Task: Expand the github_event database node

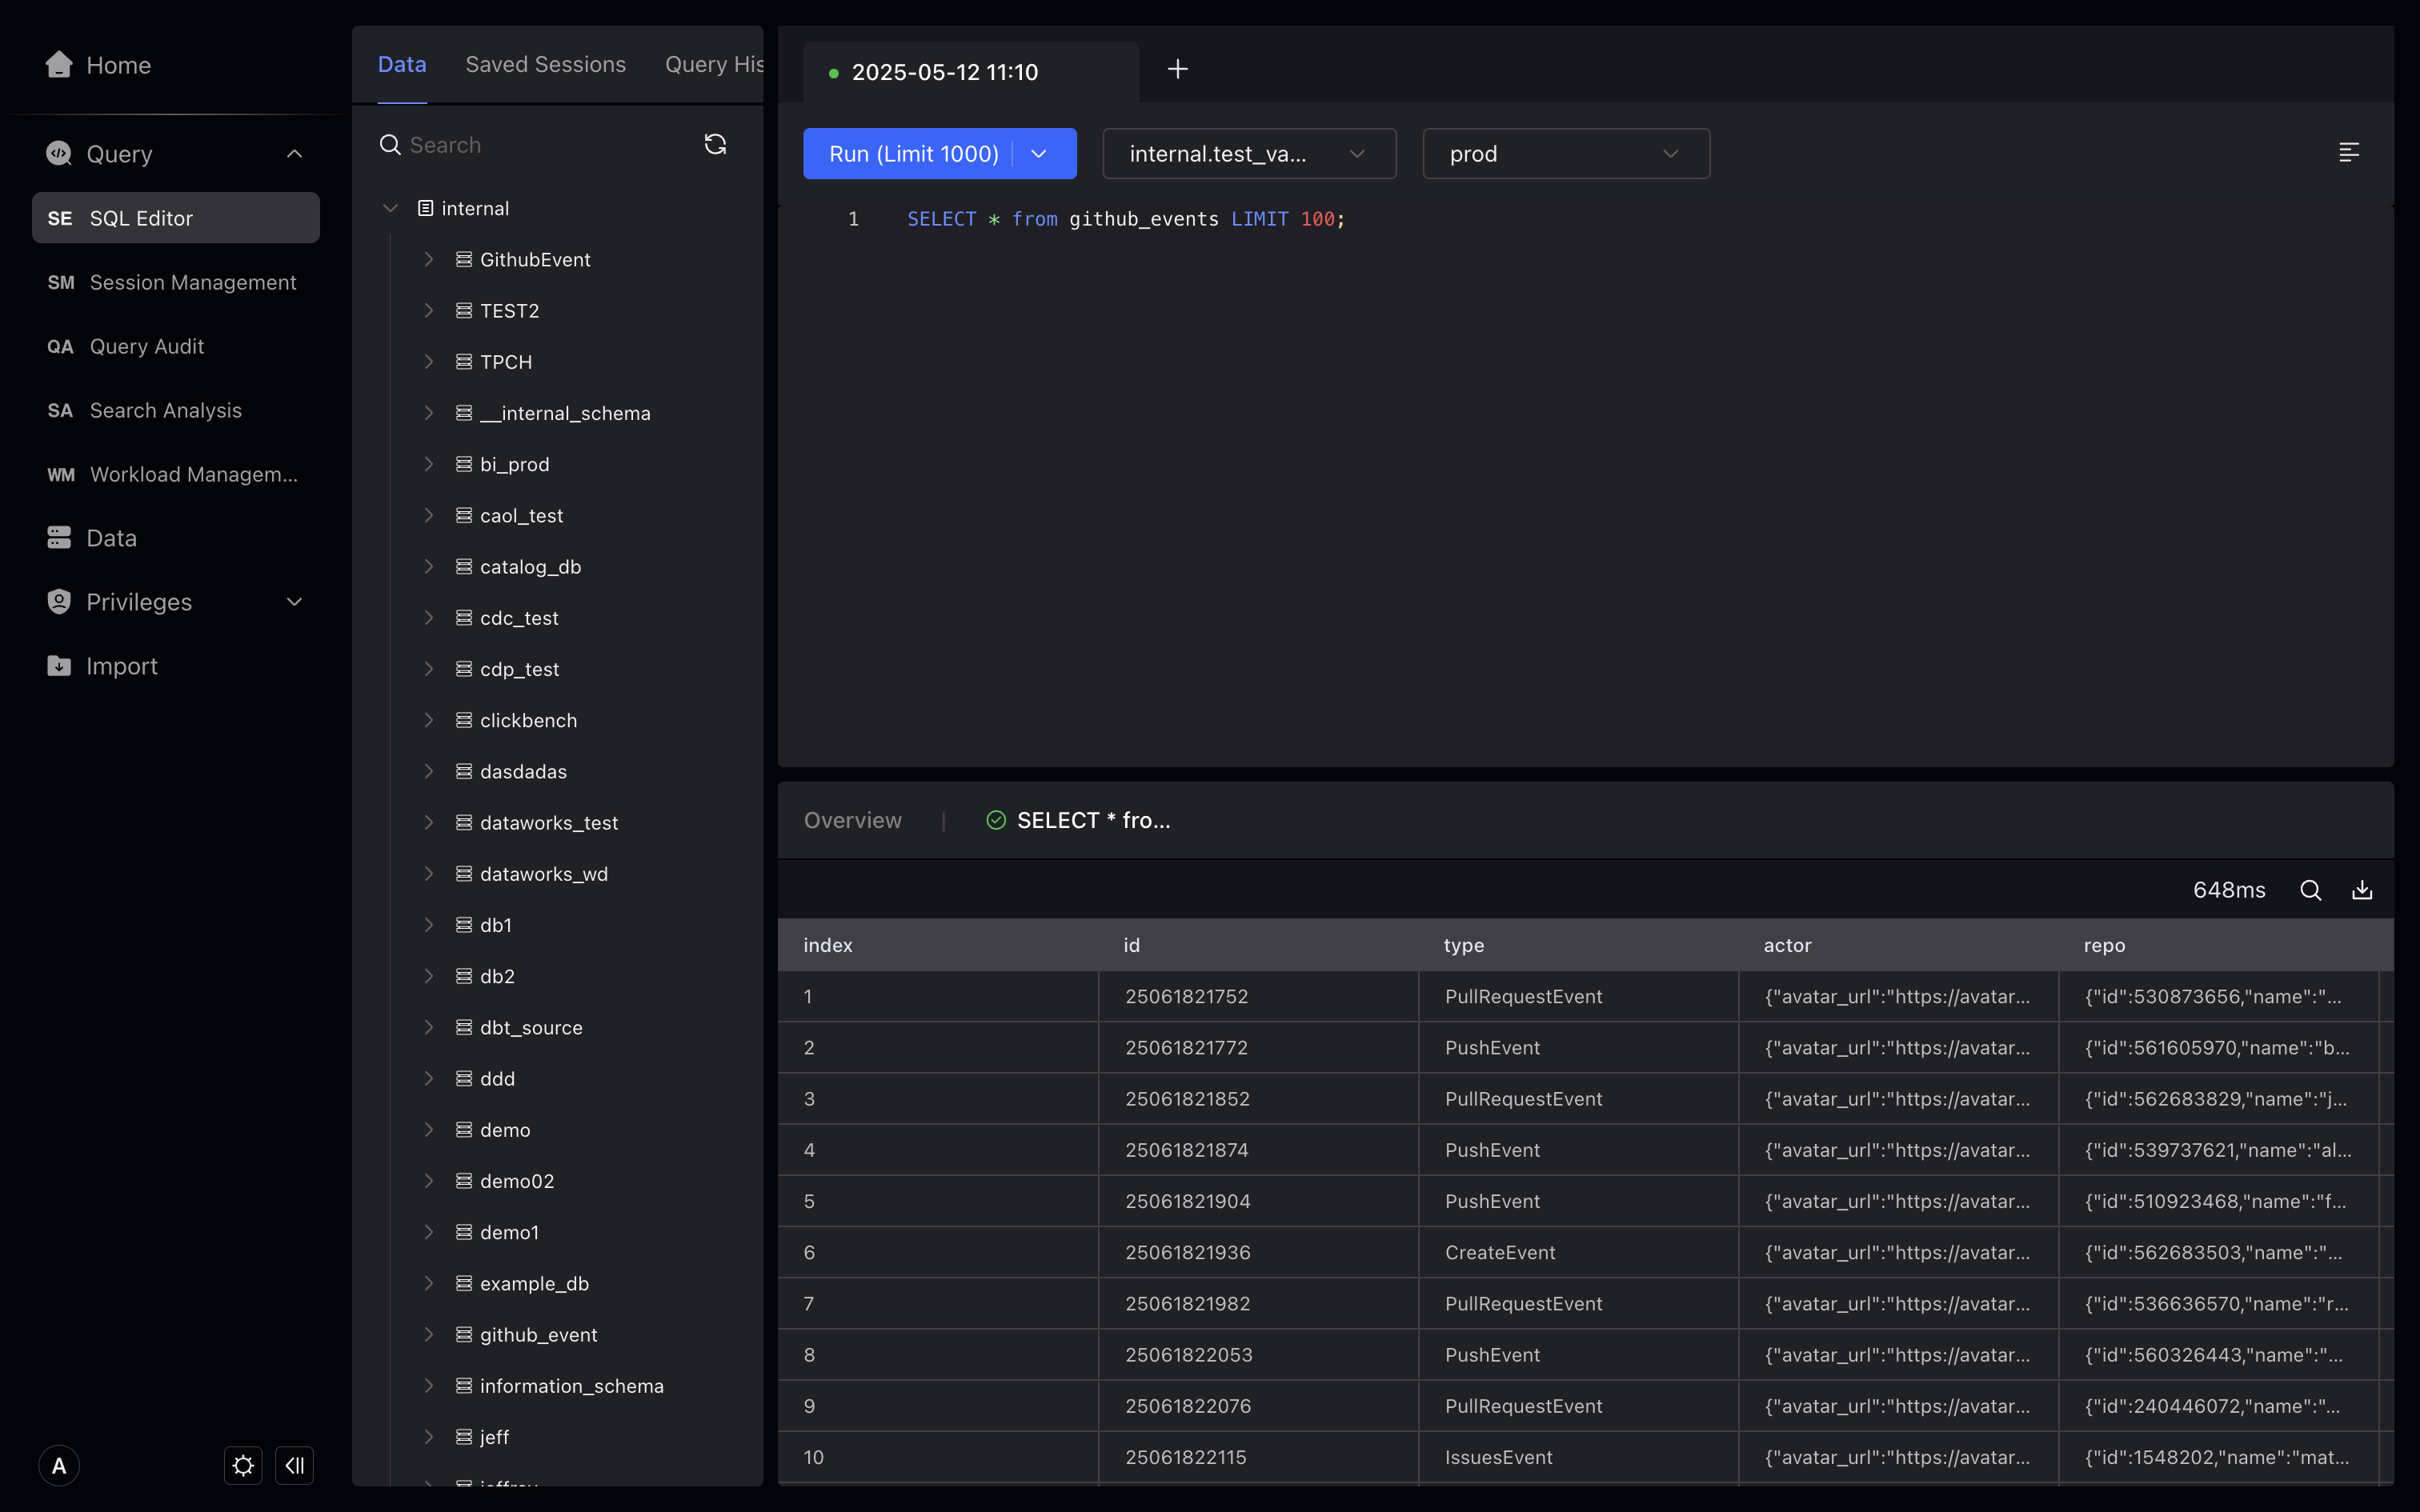Action: tap(429, 1335)
